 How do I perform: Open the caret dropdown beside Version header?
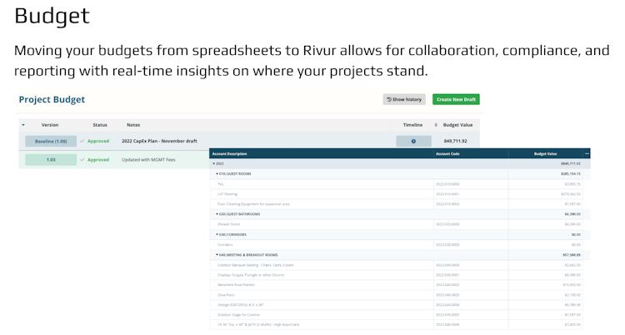coord(23,124)
